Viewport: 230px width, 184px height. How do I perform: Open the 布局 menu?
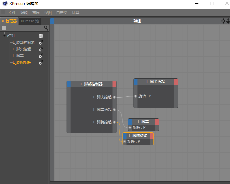(36, 13)
